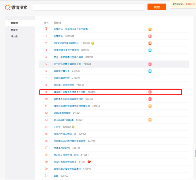Open rank 18 topic 两只猴子将同伴推下铁轨
The height and width of the screenshot is (180, 196).
[66, 155]
